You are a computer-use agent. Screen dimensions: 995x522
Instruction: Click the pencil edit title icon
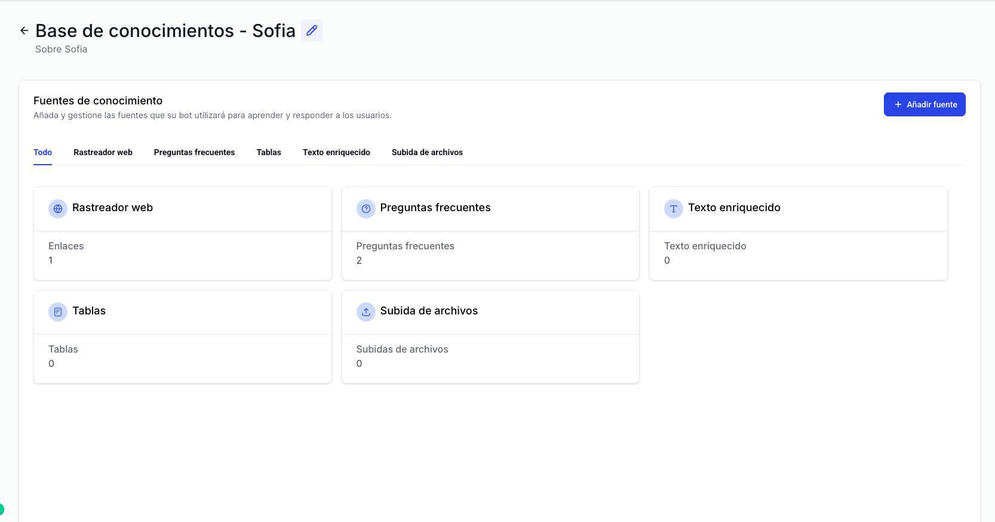click(x=312, y=30)
